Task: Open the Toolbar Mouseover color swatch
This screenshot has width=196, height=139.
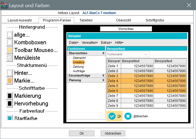Action: pyautogui.click(x=10, y=50)
